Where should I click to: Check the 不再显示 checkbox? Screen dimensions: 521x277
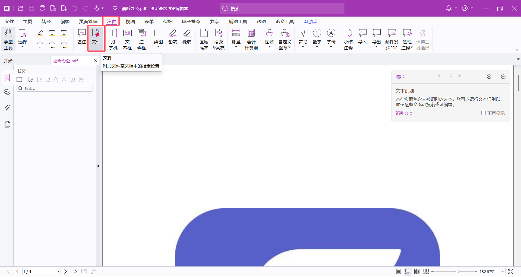click(x=484, y=113)
